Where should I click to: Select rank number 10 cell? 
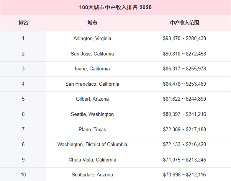23,175
